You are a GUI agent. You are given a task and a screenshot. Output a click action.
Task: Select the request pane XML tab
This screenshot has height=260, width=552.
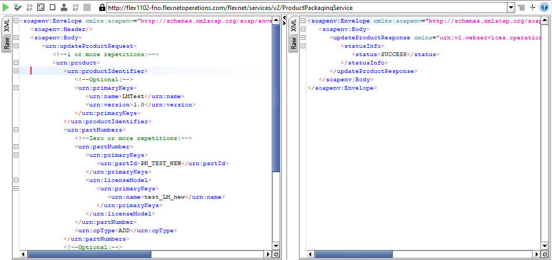point(7,26)
